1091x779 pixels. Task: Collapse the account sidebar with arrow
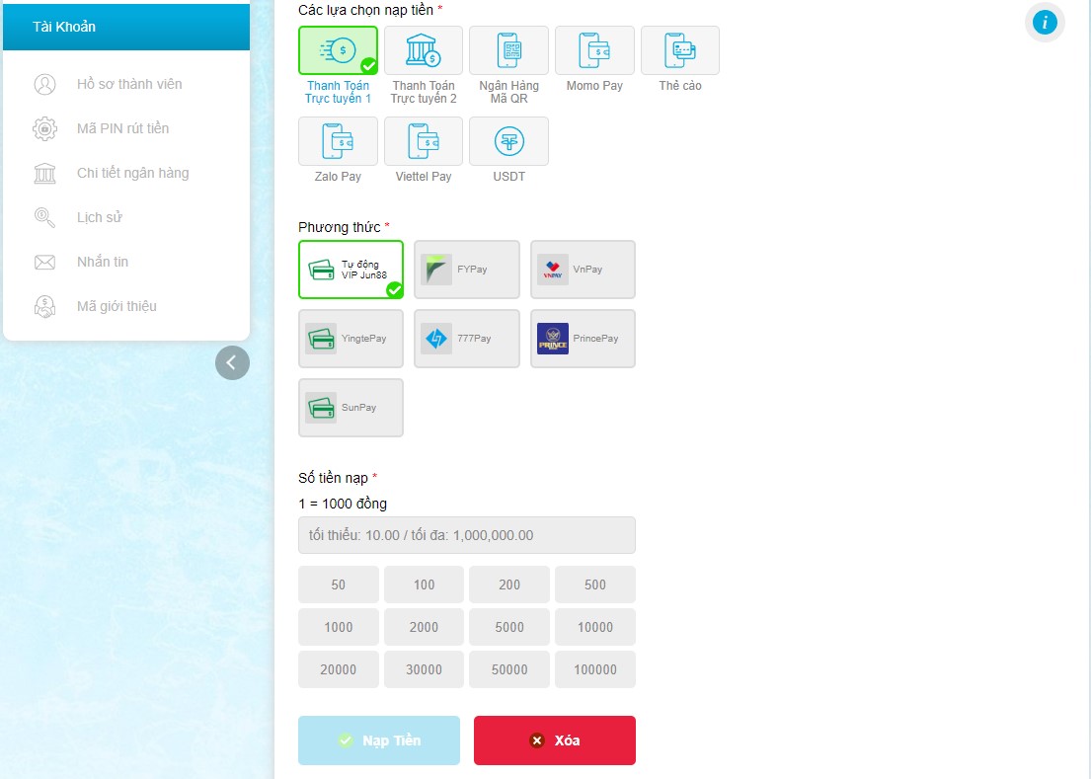pos(232,362)
